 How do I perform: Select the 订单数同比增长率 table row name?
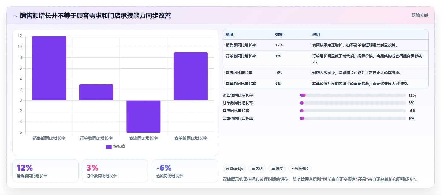(x=241, y=56)
